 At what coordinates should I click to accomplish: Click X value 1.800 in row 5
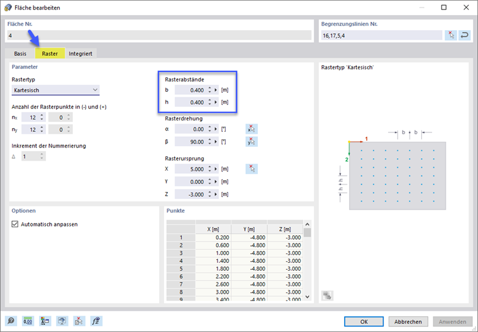click(213, 269)
